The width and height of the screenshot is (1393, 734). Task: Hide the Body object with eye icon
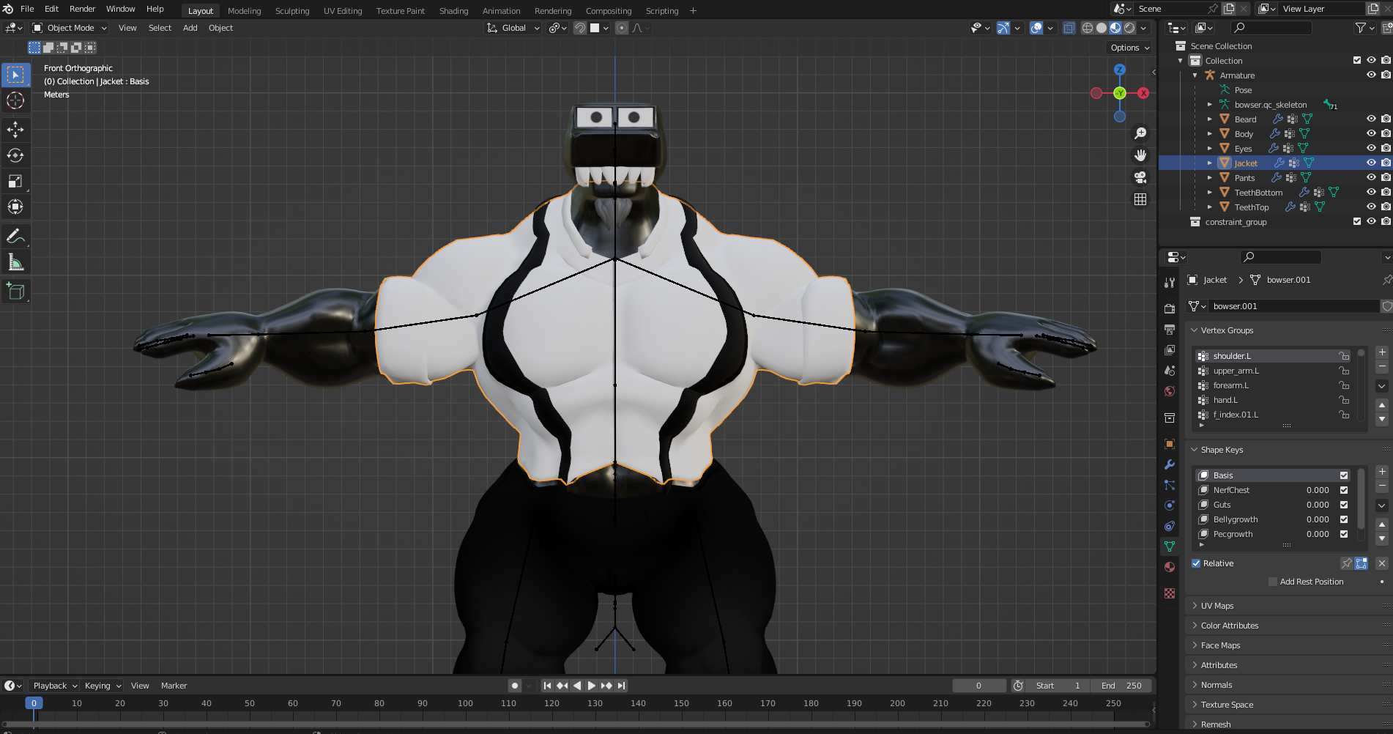(x=1371, y=133)
